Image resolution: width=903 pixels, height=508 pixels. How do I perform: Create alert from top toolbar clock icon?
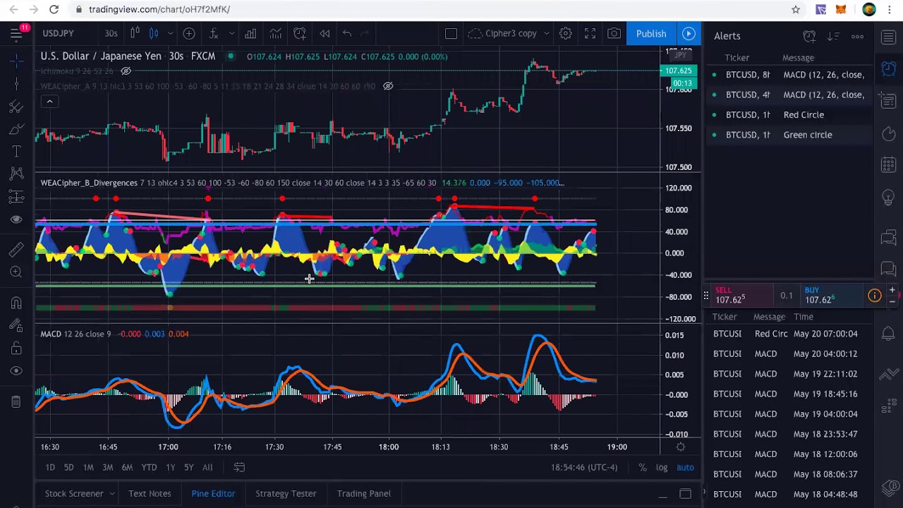(300, 33)
